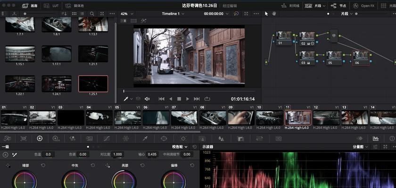Open the Color Warper palette
The image size is (396, 188).
click(125, 139)
